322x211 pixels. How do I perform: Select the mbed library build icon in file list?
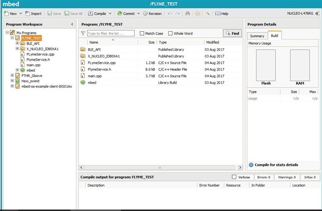[x=83, y=82]
